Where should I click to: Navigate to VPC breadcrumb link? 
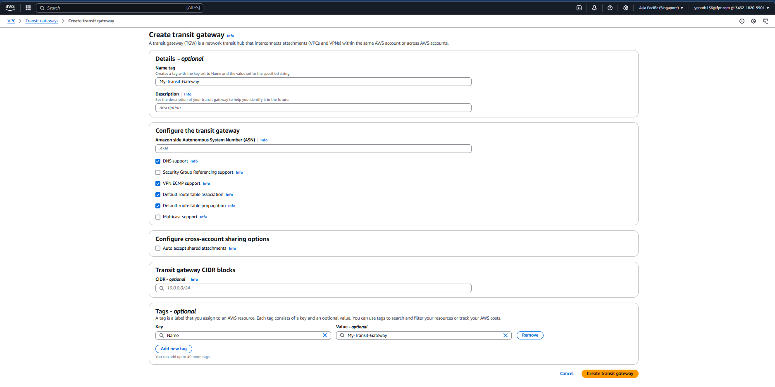pos(12,21)
